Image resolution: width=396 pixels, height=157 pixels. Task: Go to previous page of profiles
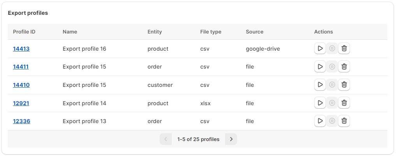(165, 139)
